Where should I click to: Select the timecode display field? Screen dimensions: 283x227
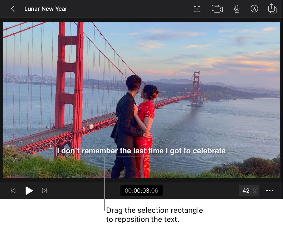pyautogui.click(x=141, y=190)
